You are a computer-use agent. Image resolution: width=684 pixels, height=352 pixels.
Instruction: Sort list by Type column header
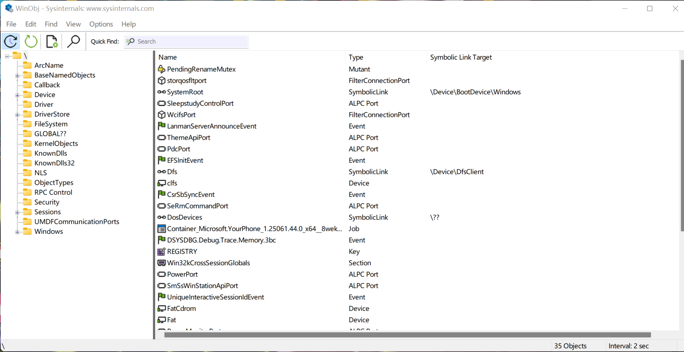pyautogui.click(x=356, y=57)
